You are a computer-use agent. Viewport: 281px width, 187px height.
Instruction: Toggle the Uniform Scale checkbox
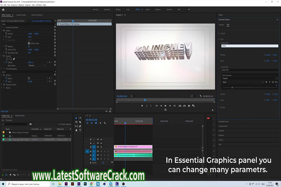tap(29, 43)
